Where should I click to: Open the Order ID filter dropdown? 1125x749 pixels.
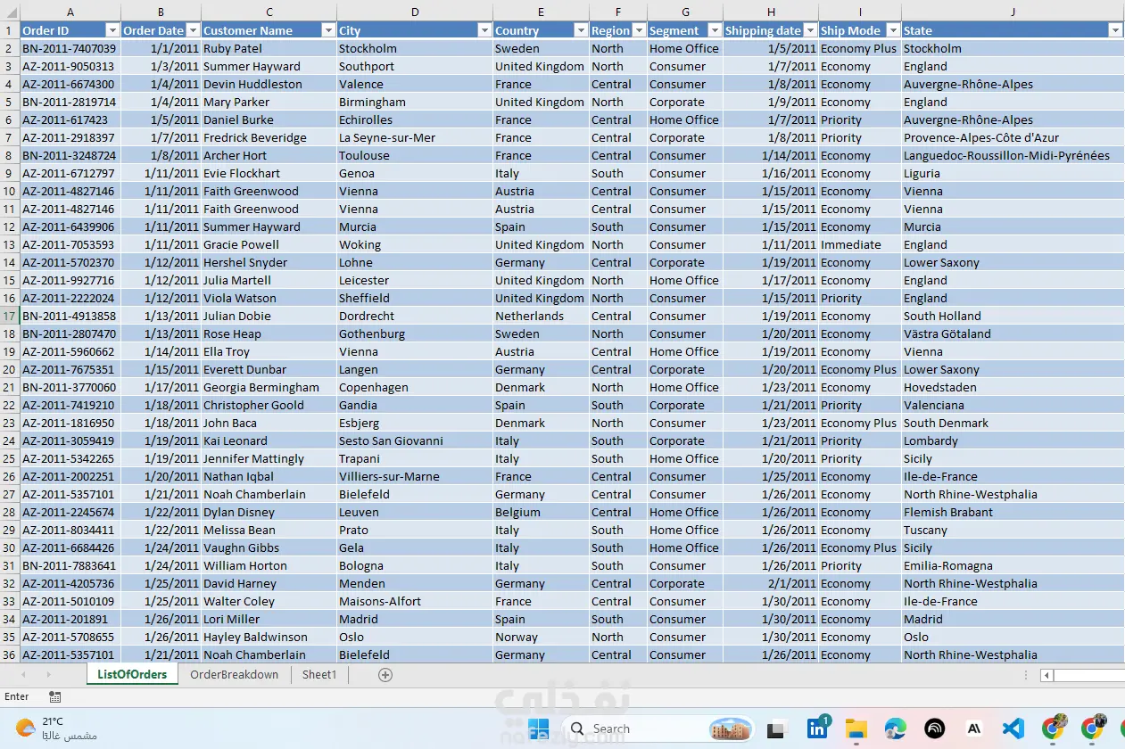click(112, 30)
